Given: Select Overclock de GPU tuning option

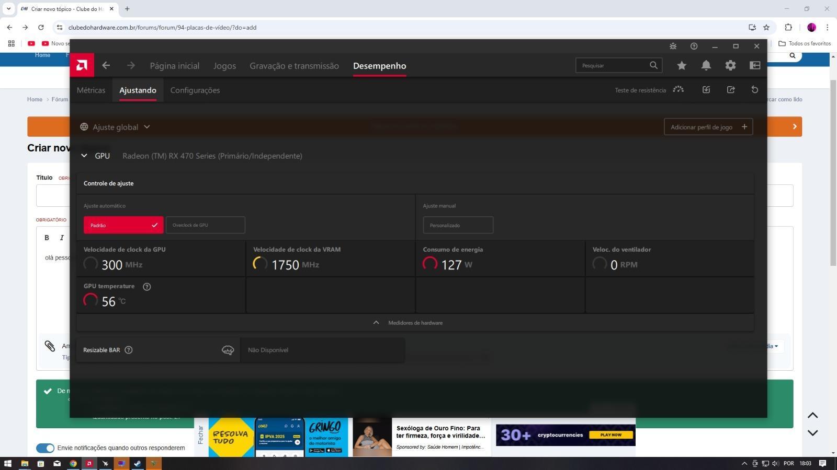Looking at the screenshot, I should 206,225.
